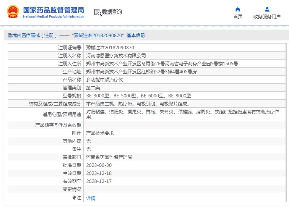Select management class 第二类
Screen dimensions: 289x207
[93, 88]
